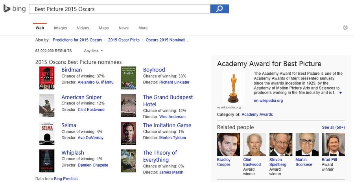Switch to the Videos tab
The width and height of the screenshot is (354, 182).
[83, 28]
